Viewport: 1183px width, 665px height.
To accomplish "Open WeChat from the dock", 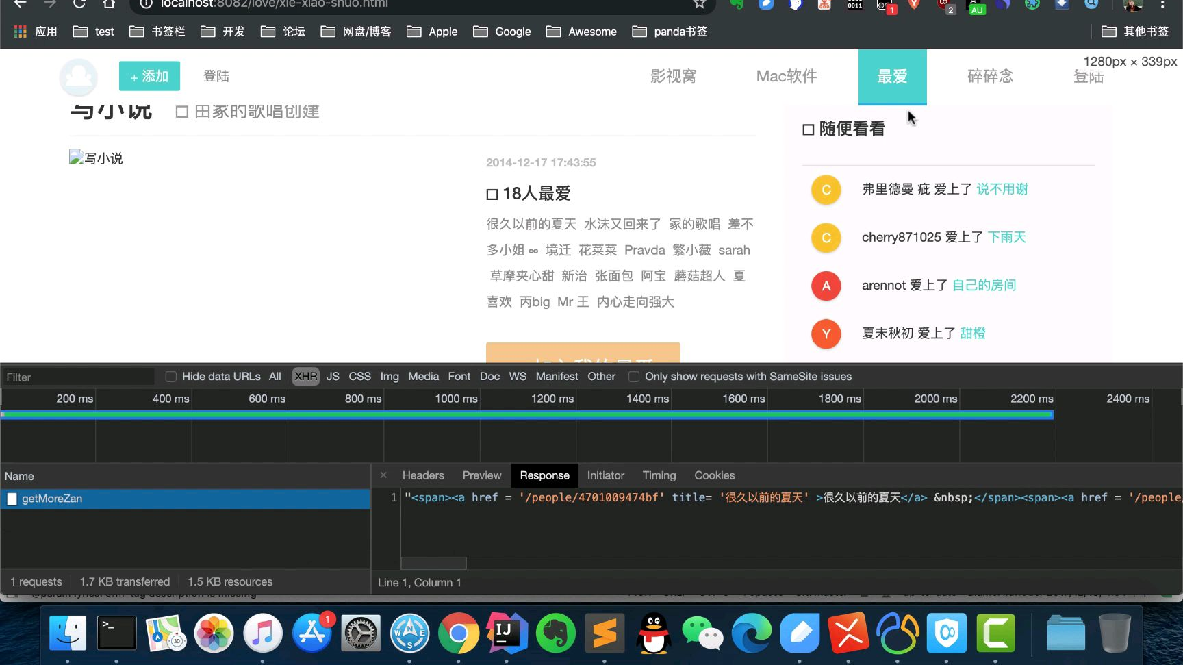I will click(x=702, y=633).
